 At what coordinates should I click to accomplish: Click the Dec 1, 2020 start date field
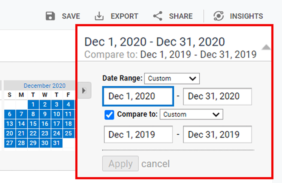point(138,96)
